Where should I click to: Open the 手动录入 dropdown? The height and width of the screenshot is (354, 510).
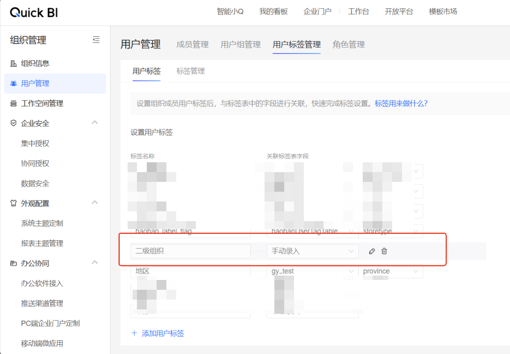tap(312, 251)
